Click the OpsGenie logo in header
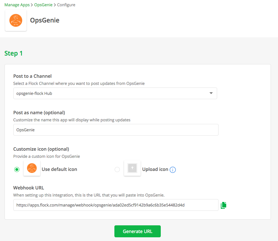The image size is (278, 241). point(16,21)
